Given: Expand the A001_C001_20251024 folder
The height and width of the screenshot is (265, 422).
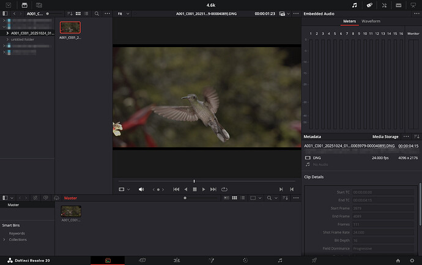Looking at the screenshot, I should [x=7, y=33].
